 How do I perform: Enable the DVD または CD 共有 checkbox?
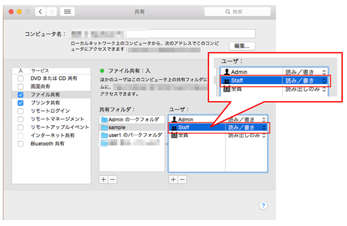click(21, 78)
